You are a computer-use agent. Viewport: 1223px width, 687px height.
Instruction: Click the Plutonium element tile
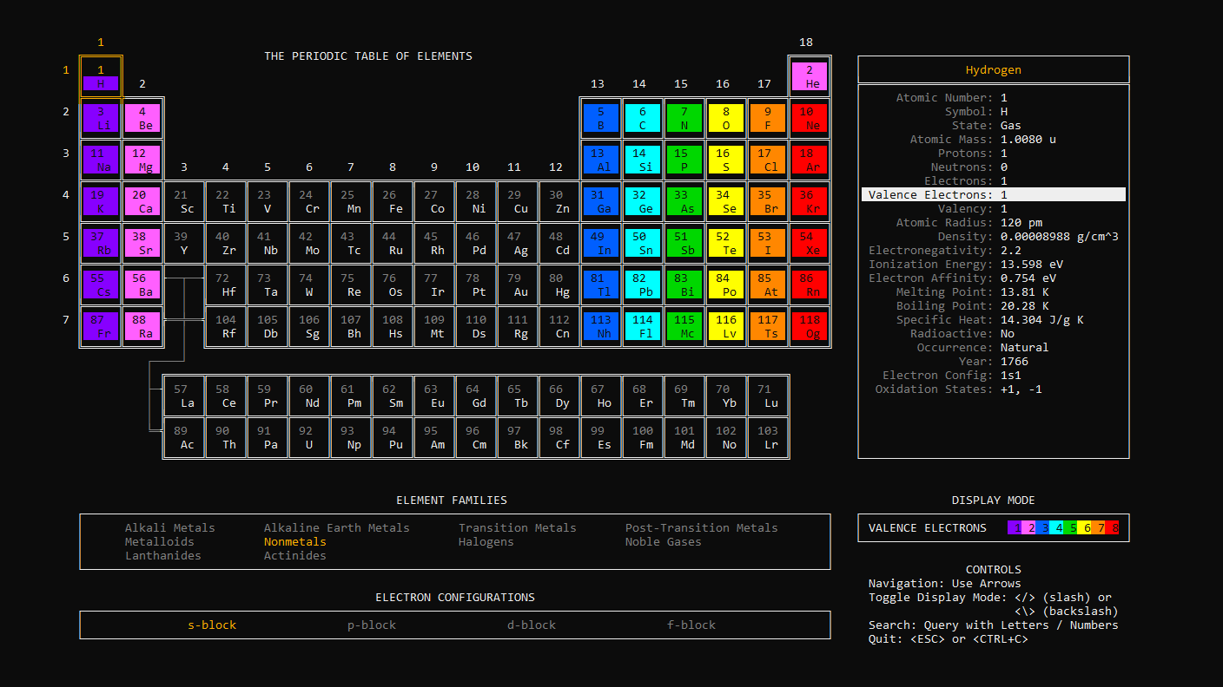(393, 438)
